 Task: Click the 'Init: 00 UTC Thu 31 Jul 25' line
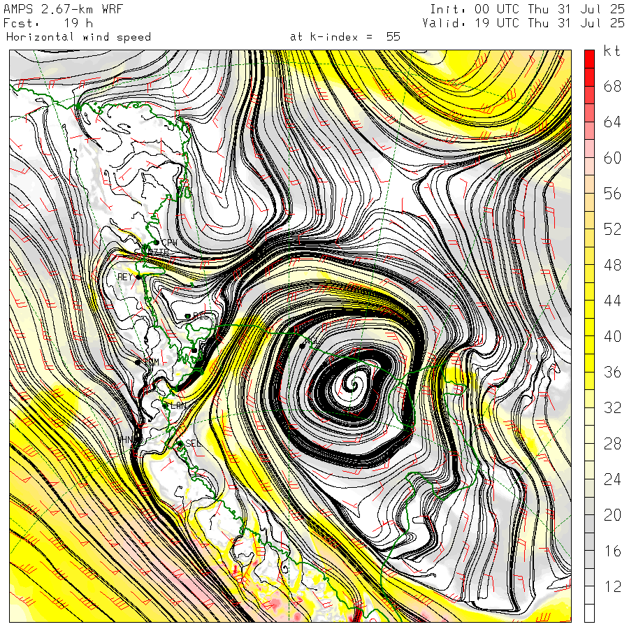(527, 9)
